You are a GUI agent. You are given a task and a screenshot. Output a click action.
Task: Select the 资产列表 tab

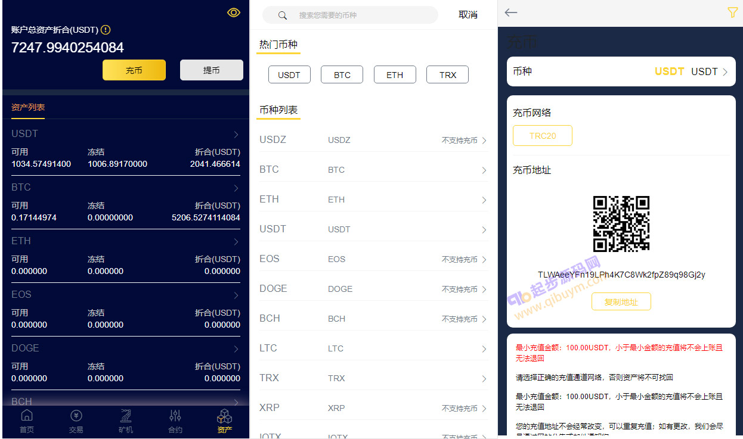pos(28,107)
